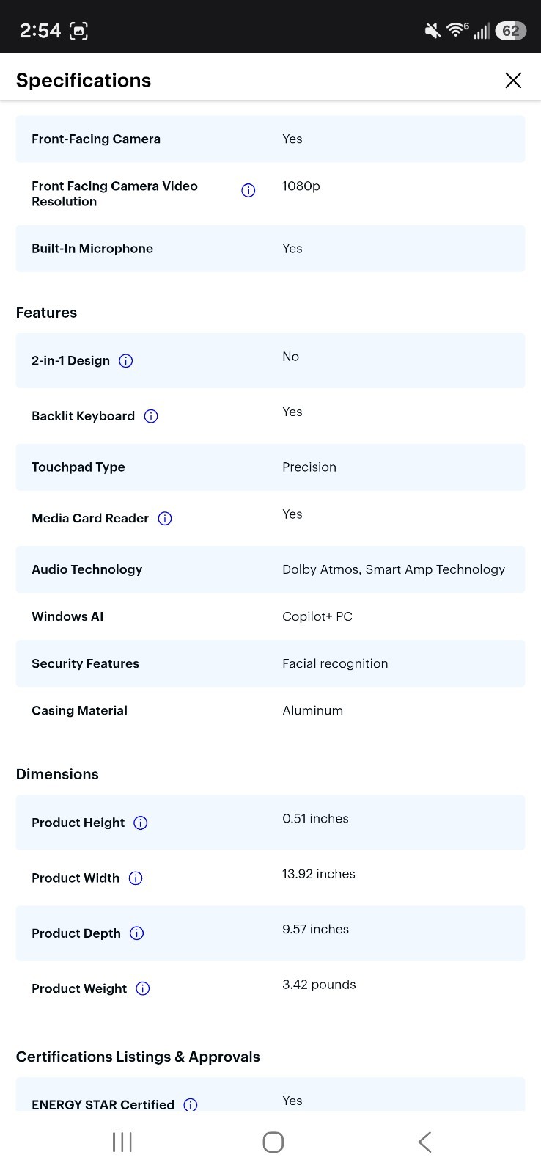Go to the Android home screen button
The image size is (541, 1174).
(x=273, y=1142)
